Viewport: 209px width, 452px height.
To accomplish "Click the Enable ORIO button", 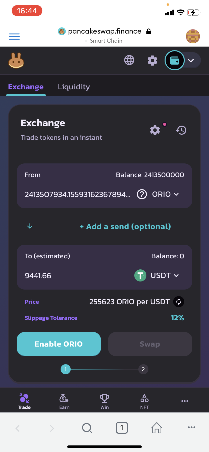I will click(59, 344).
